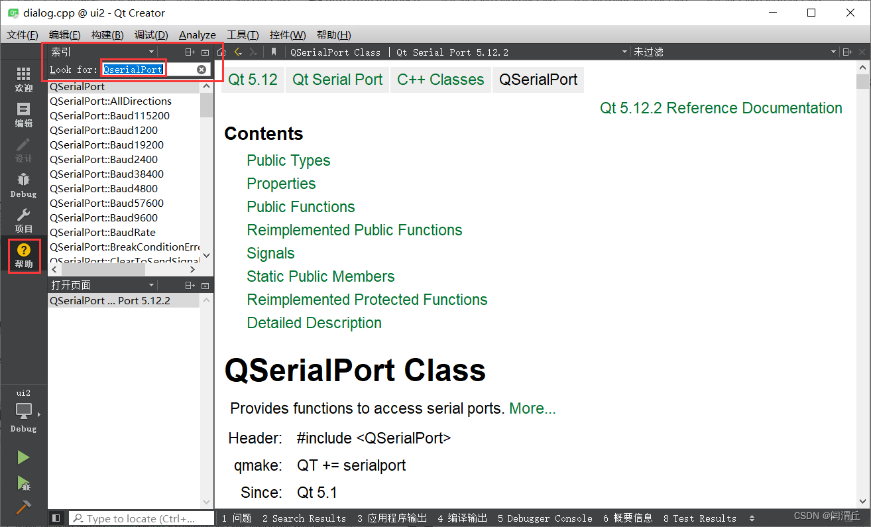Open the 项目 (Projects) mode
871x527 pixels.
tap(23, 221)
